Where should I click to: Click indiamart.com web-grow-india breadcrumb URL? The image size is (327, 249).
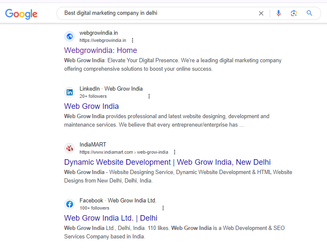point(124,152)
